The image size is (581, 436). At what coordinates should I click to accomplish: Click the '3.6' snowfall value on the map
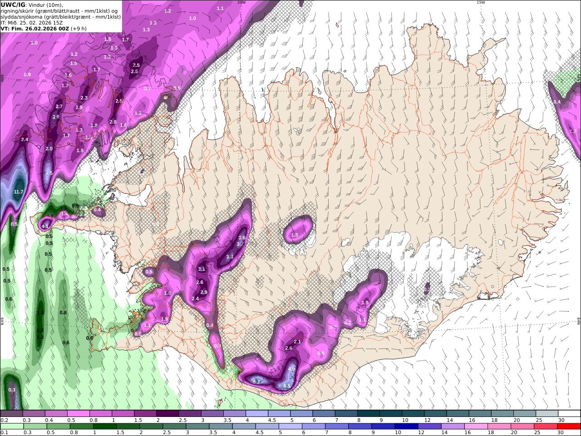coord(242,238)
